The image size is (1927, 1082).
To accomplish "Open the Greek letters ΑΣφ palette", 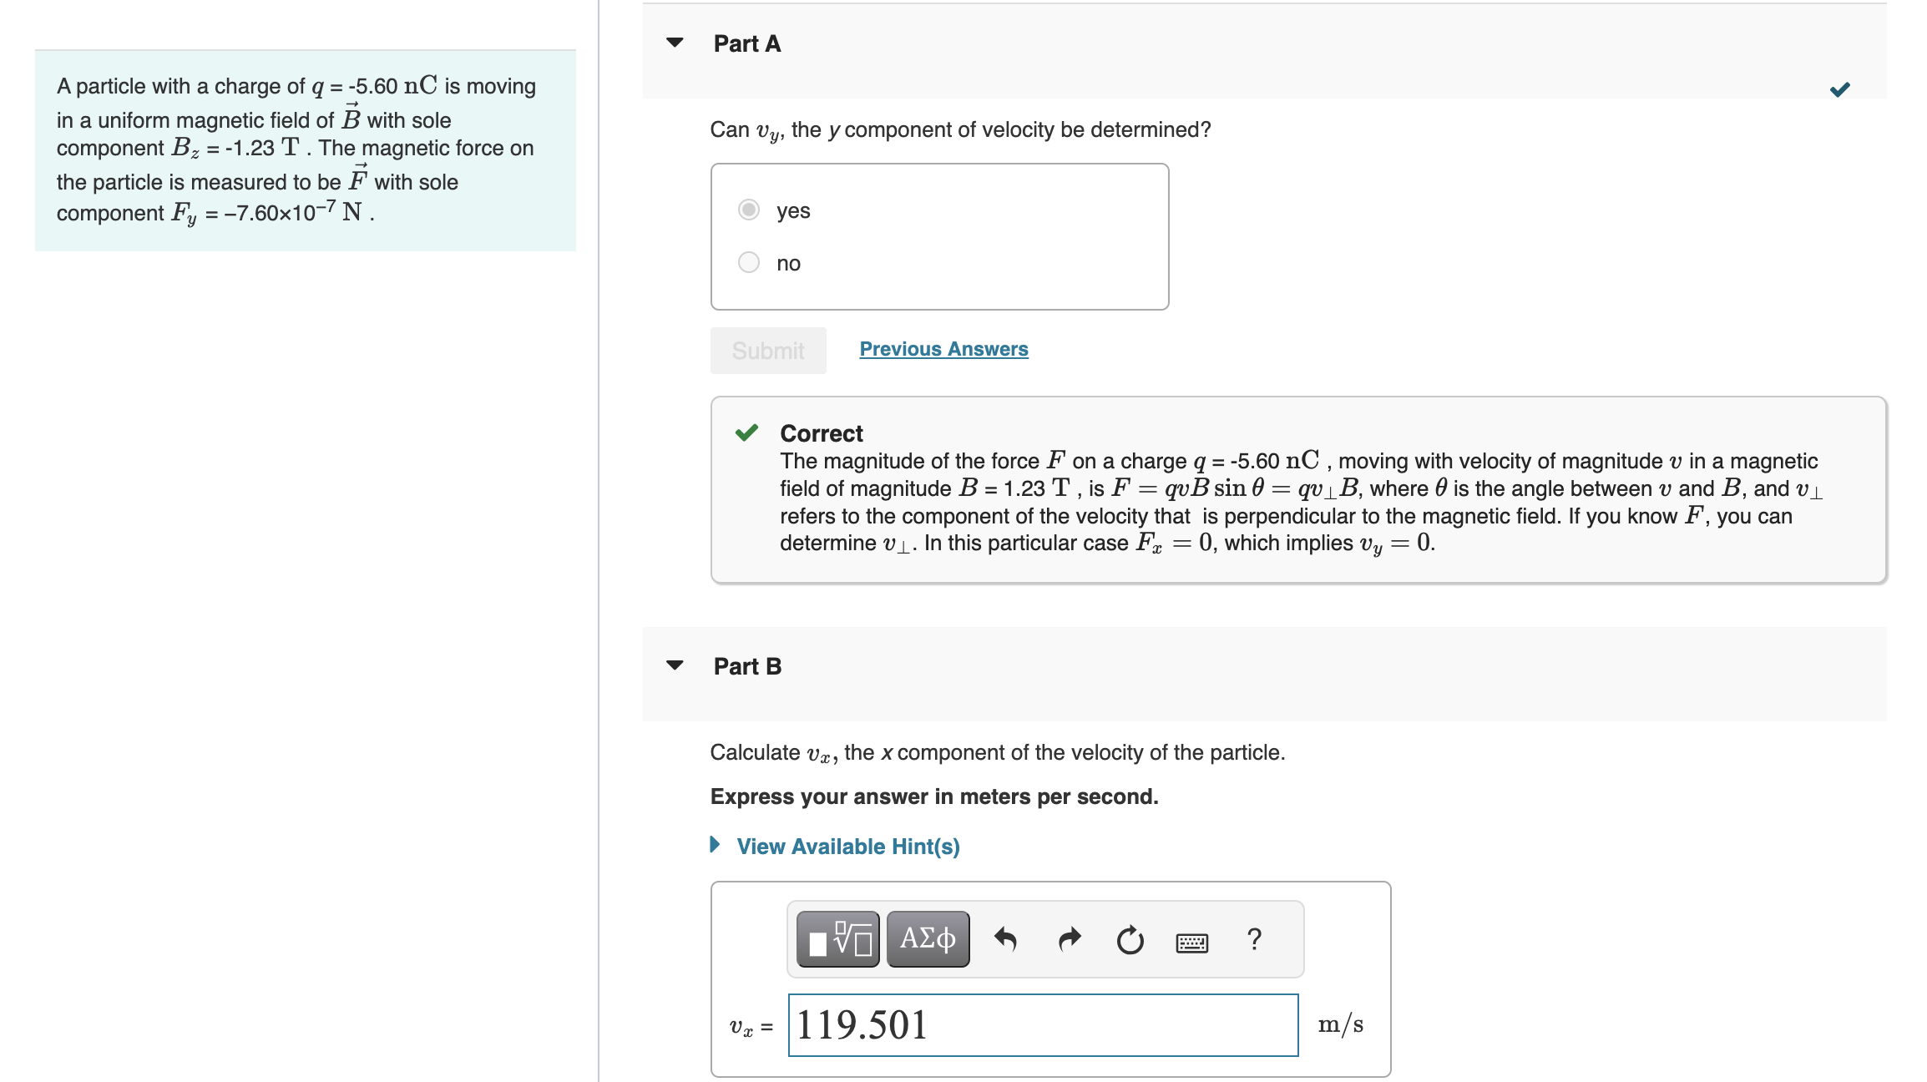I will pyautogui.click(x=927, y=938).
